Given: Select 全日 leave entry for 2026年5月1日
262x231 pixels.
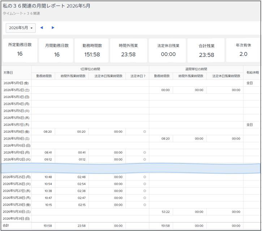Looking at the screenshot, I should click(x=250, y=83).
